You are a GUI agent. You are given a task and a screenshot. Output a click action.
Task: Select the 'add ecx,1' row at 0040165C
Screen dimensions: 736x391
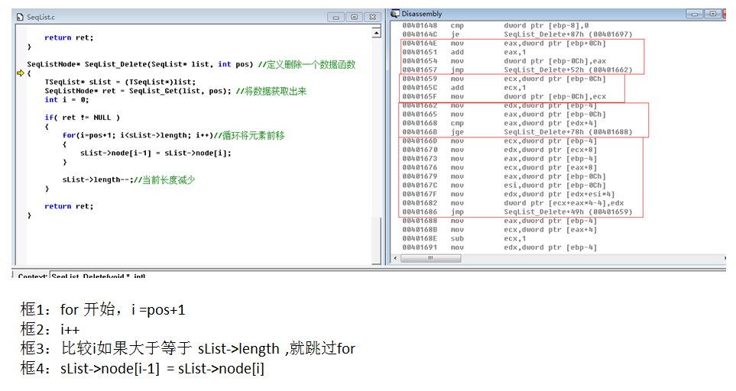[x=464, y=88]
